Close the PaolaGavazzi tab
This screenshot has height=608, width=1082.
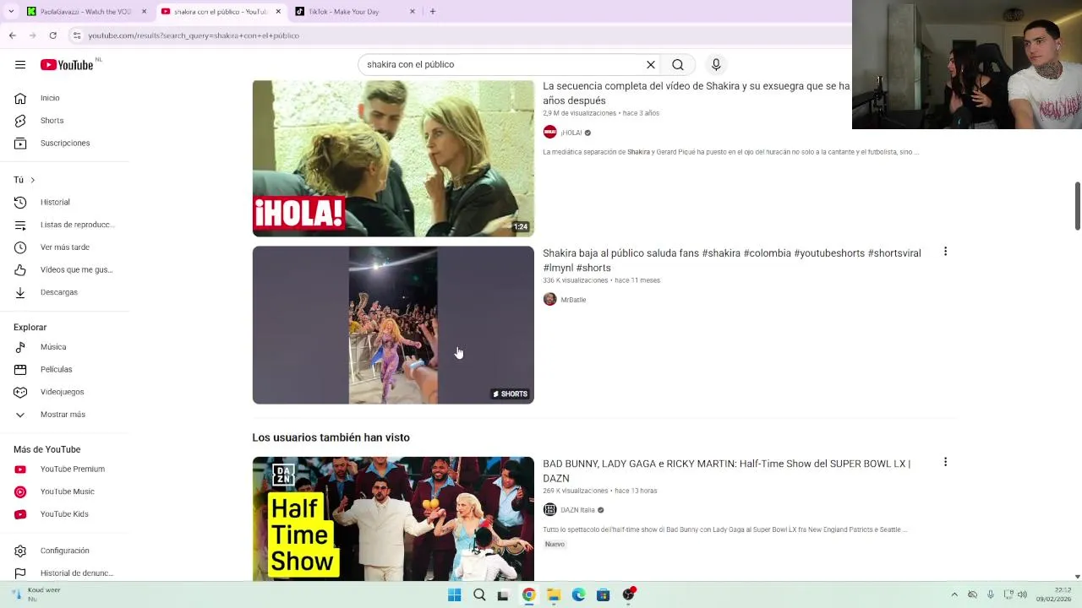point(144,12)
